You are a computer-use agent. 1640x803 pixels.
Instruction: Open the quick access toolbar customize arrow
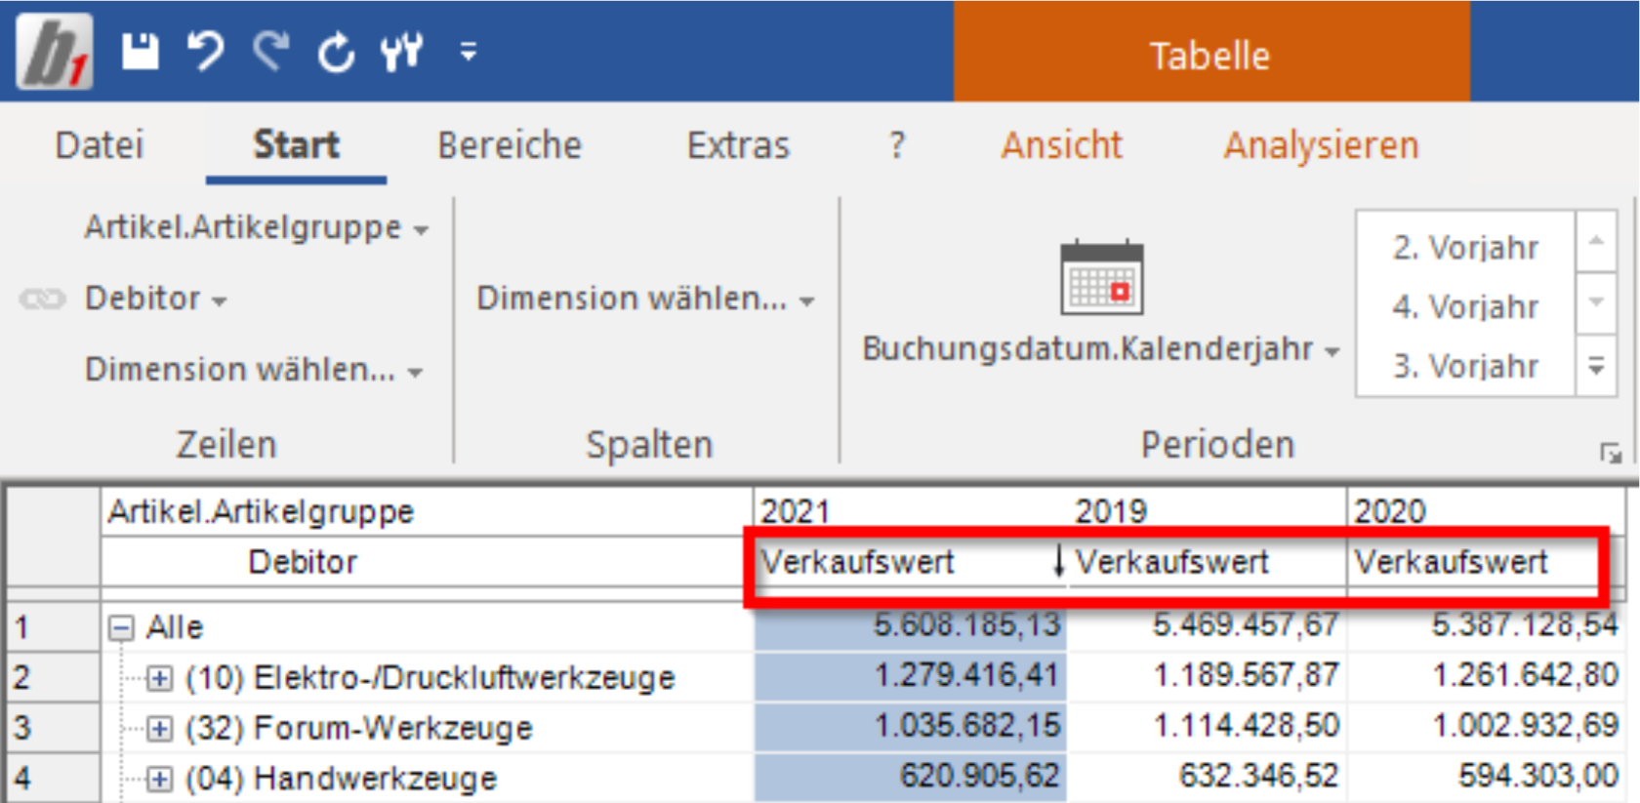469,52
